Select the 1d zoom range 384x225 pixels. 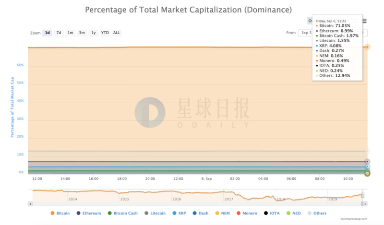(x=47, y=33)
